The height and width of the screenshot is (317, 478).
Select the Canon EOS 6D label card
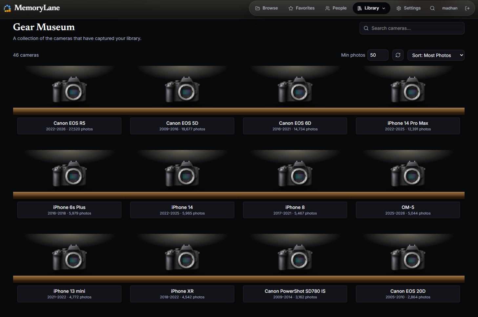tap(295, 126)
